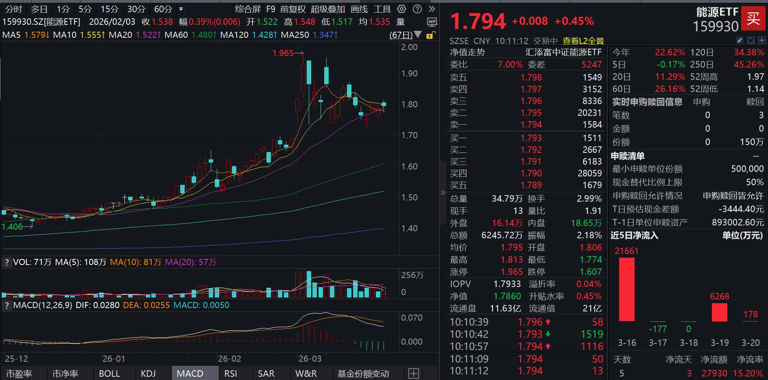This screenshot has width=768, height=380.
Task: Click the red 买 buy button
Action: tap(753, 19)
